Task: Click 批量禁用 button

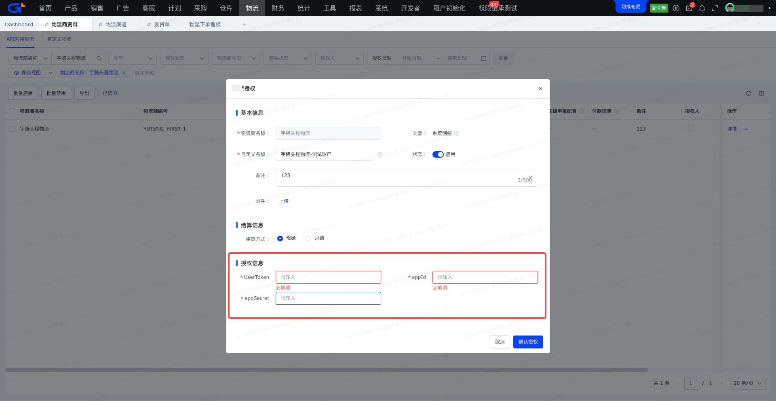Action: pos(56,93)
